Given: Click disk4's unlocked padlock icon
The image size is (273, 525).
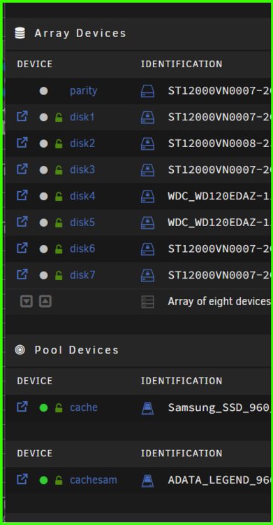Looking at the screenshot, I should coord(59,196).
